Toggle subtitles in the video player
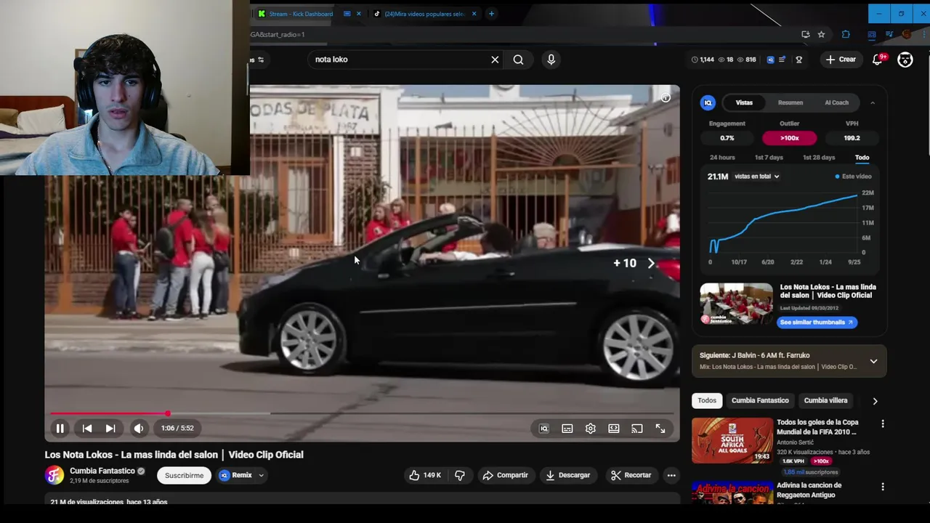 point(567,429)
